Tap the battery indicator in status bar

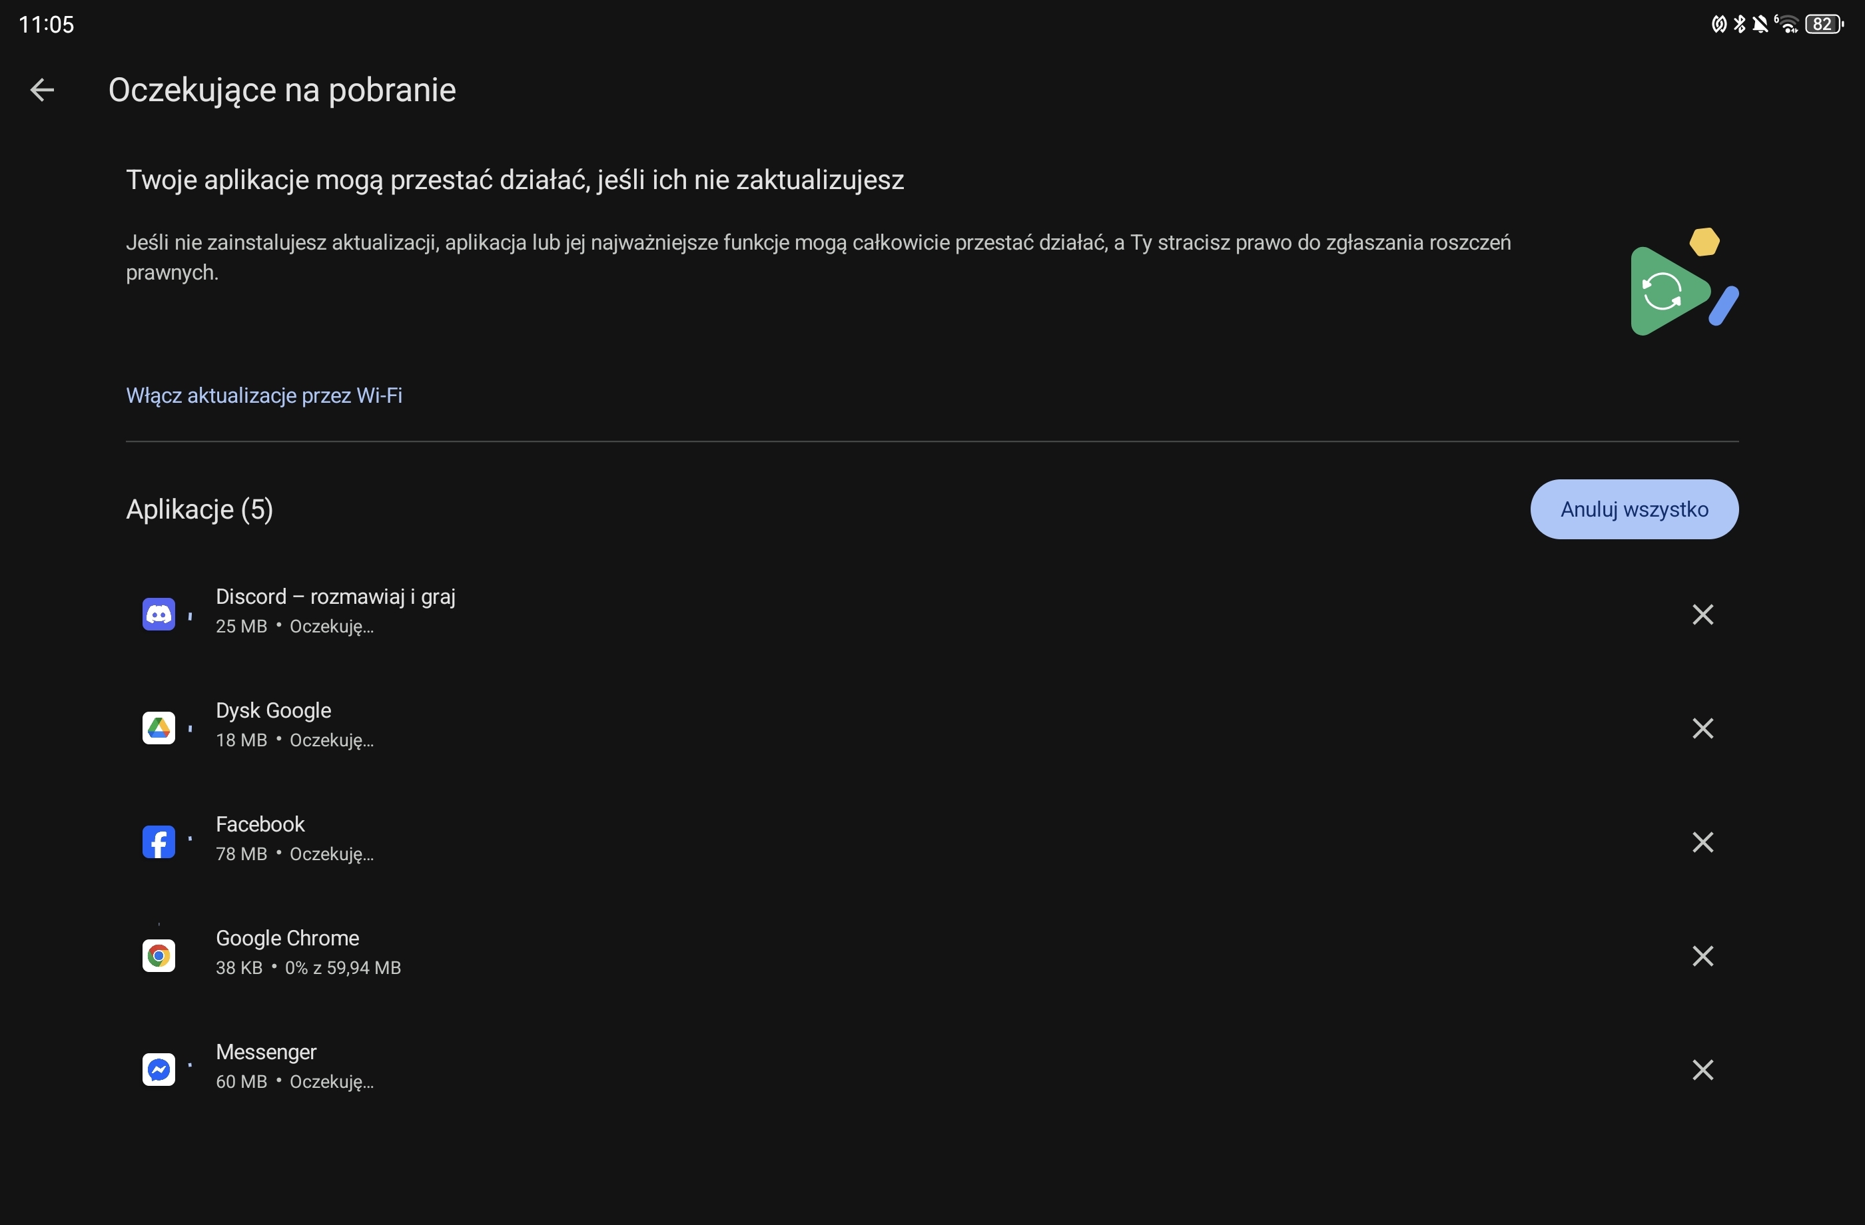[1824, 24]
